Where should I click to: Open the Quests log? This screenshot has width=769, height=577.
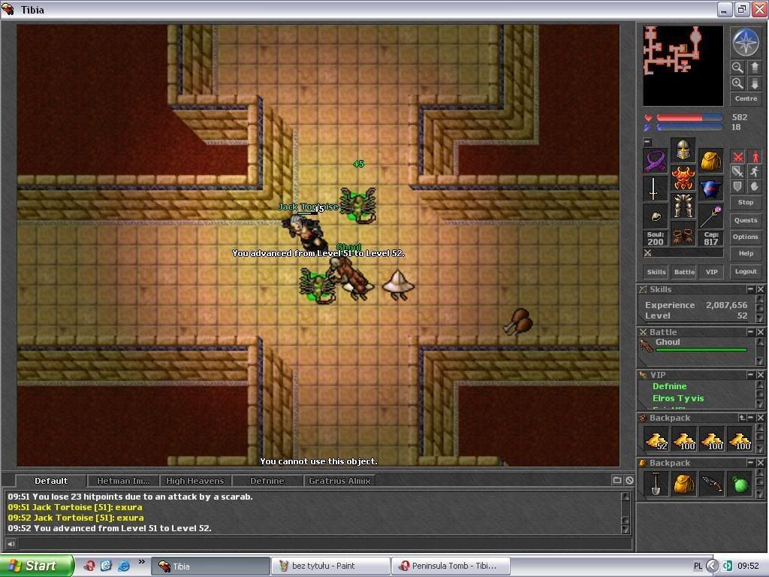[x=746, y=220]
